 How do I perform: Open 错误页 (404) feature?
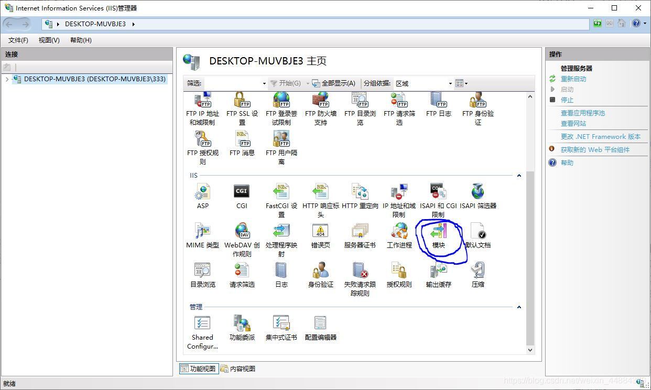click(x=320, y=235)
